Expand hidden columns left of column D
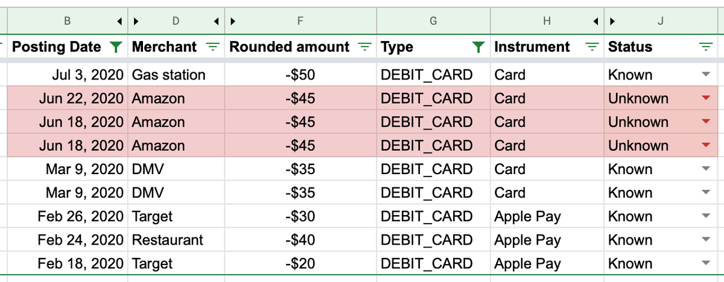 [136, 22]
